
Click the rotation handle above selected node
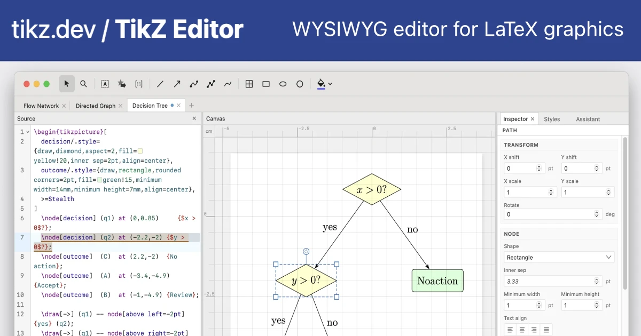306,251
